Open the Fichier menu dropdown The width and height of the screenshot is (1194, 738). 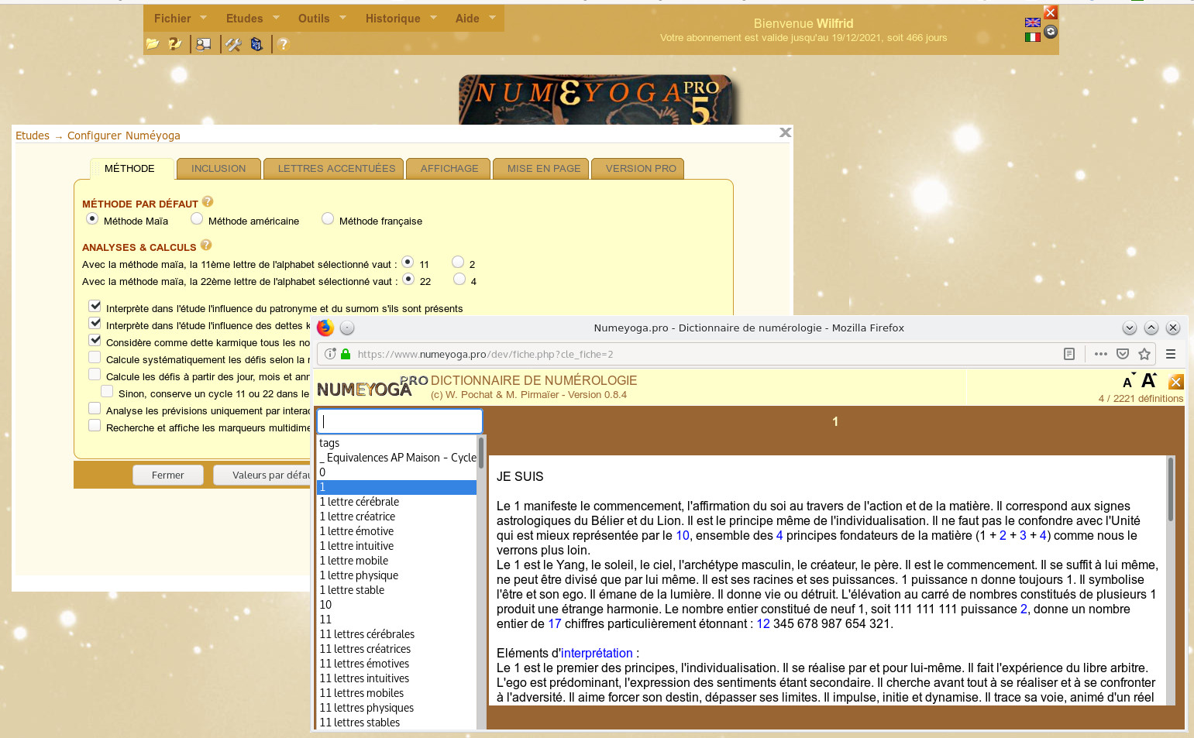180,18
